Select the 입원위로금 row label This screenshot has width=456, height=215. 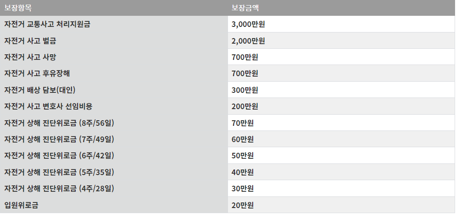21,205
